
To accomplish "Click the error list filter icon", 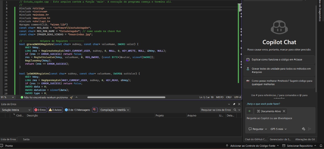I will (95, 110).
